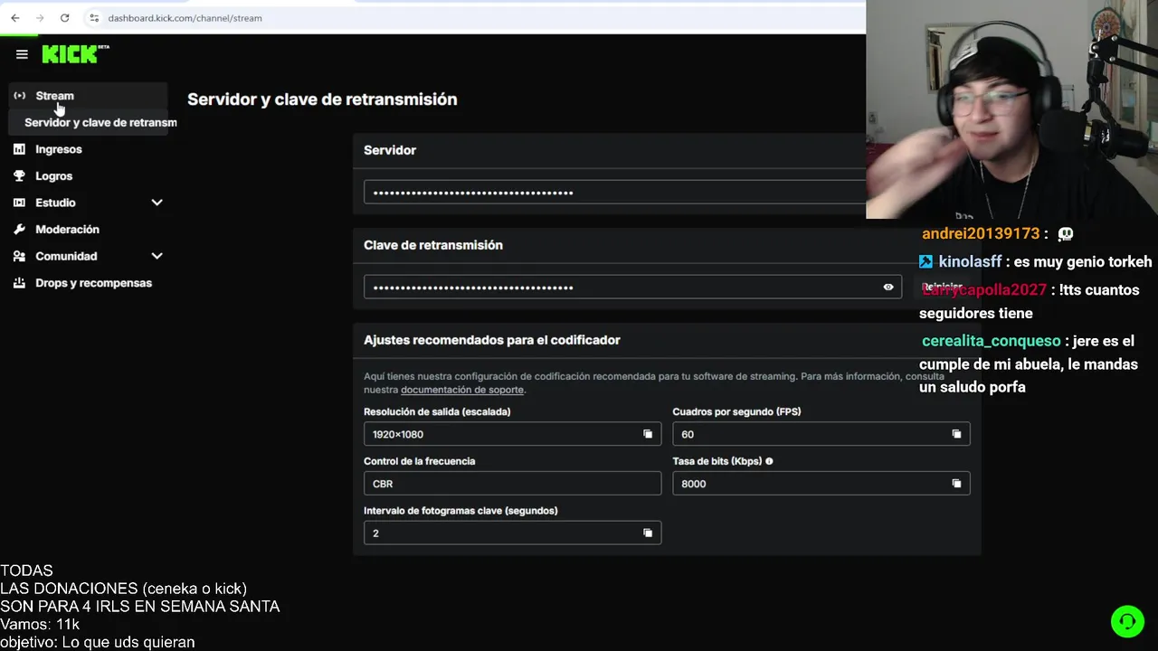Click the Ajustes recomendados para el codificador heading
The image size is (1158, 651).
[491, 340]
